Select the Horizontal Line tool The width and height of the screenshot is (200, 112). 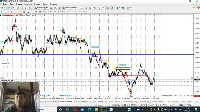[16, 12]
